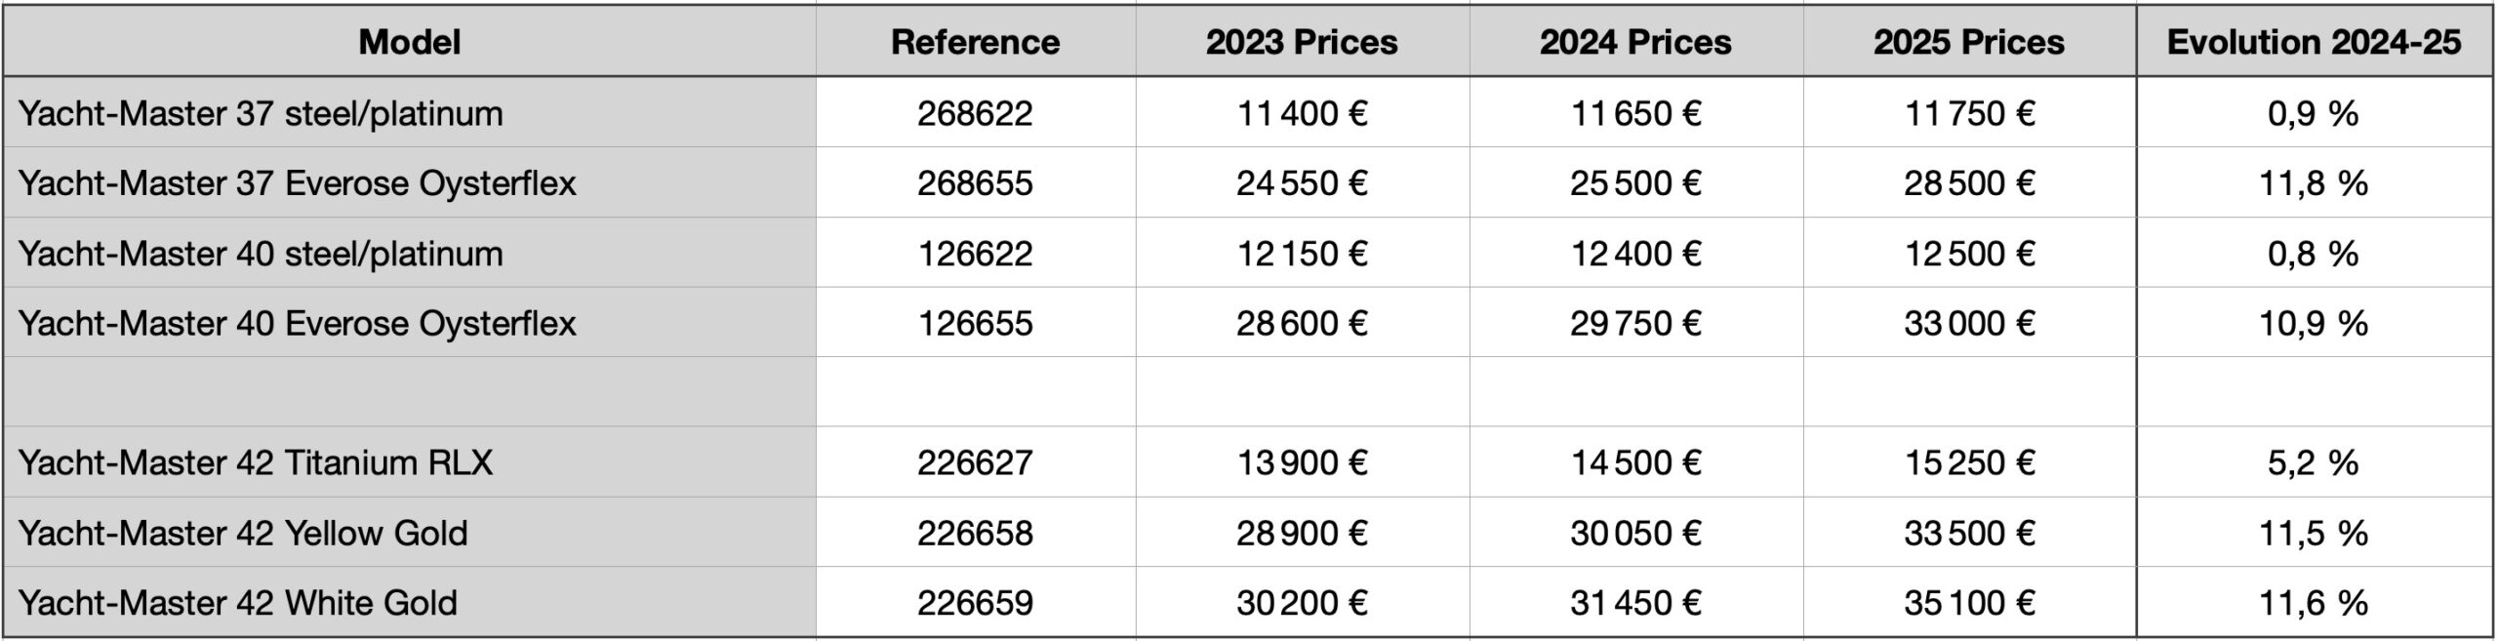Click the 29 750 € price cell
Image resolution: width=2498 pixels, height=641 pixels.
pyautogui.click(x=1636, y=323)
